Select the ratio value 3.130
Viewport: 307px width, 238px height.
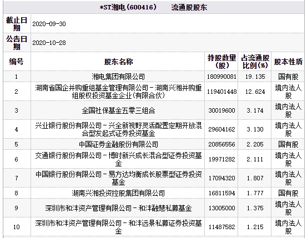click(255, 129)
